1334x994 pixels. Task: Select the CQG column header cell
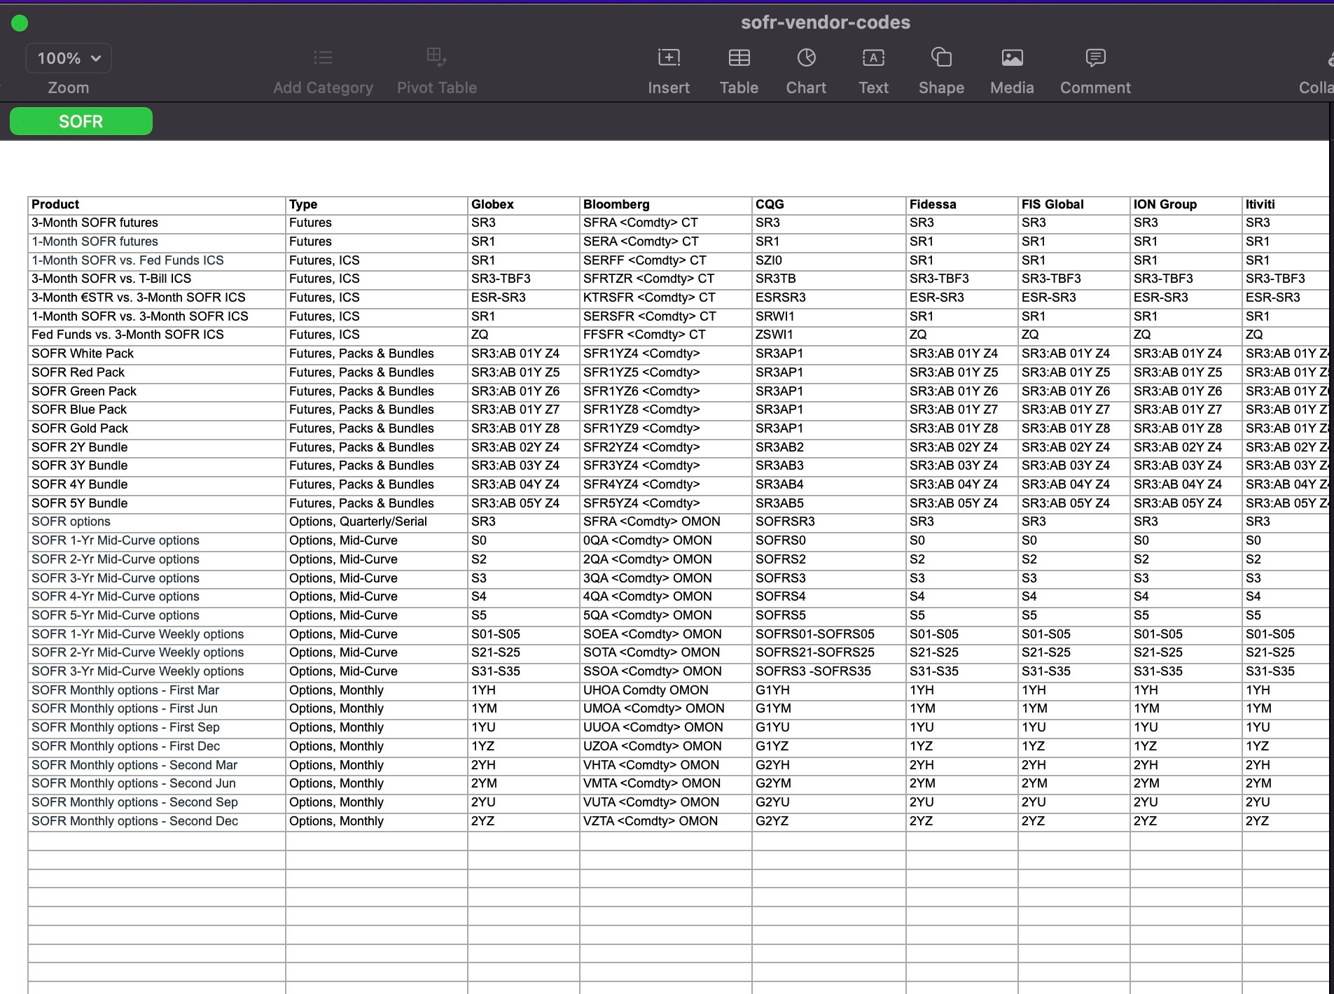click(829, 204)
